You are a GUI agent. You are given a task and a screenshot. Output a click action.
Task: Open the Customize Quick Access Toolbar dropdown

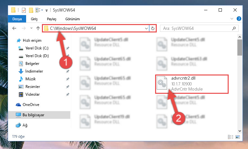tap(46, 11)
